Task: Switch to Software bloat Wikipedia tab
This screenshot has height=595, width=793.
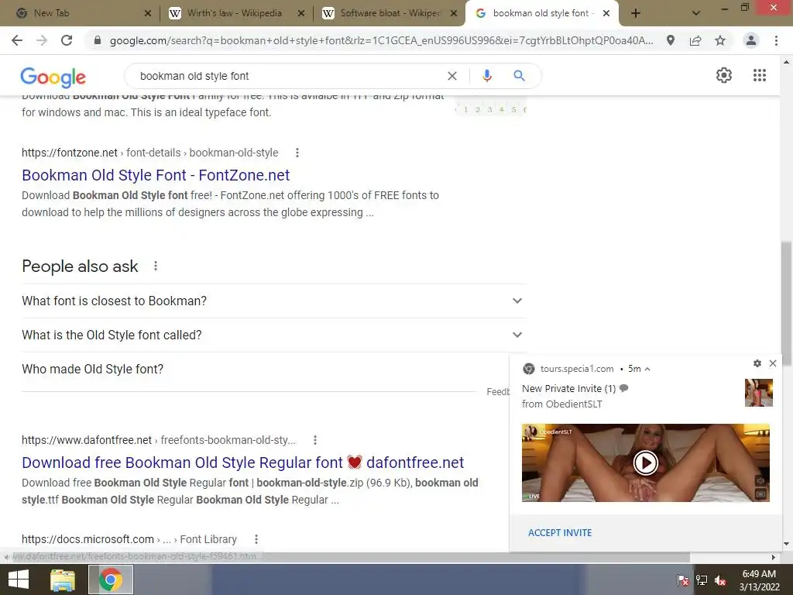Action: tap(390, 13)
